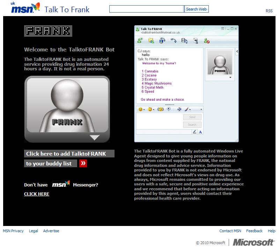
Task: Click the voice clip speech bubble icon
Action: [169, 109]
